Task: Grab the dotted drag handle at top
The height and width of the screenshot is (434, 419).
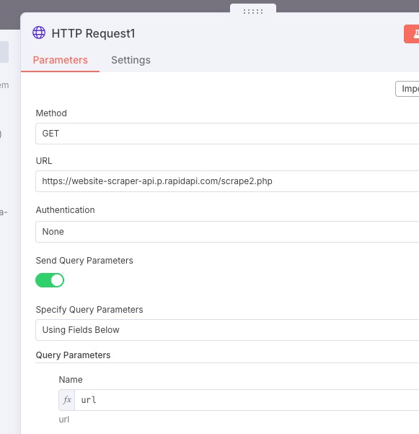Action: (x=253, y=12)
